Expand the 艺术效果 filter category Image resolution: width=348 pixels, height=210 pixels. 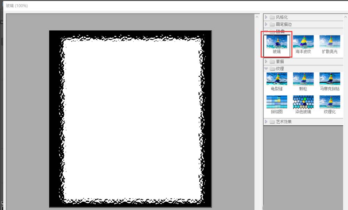[x=266, y=122]
